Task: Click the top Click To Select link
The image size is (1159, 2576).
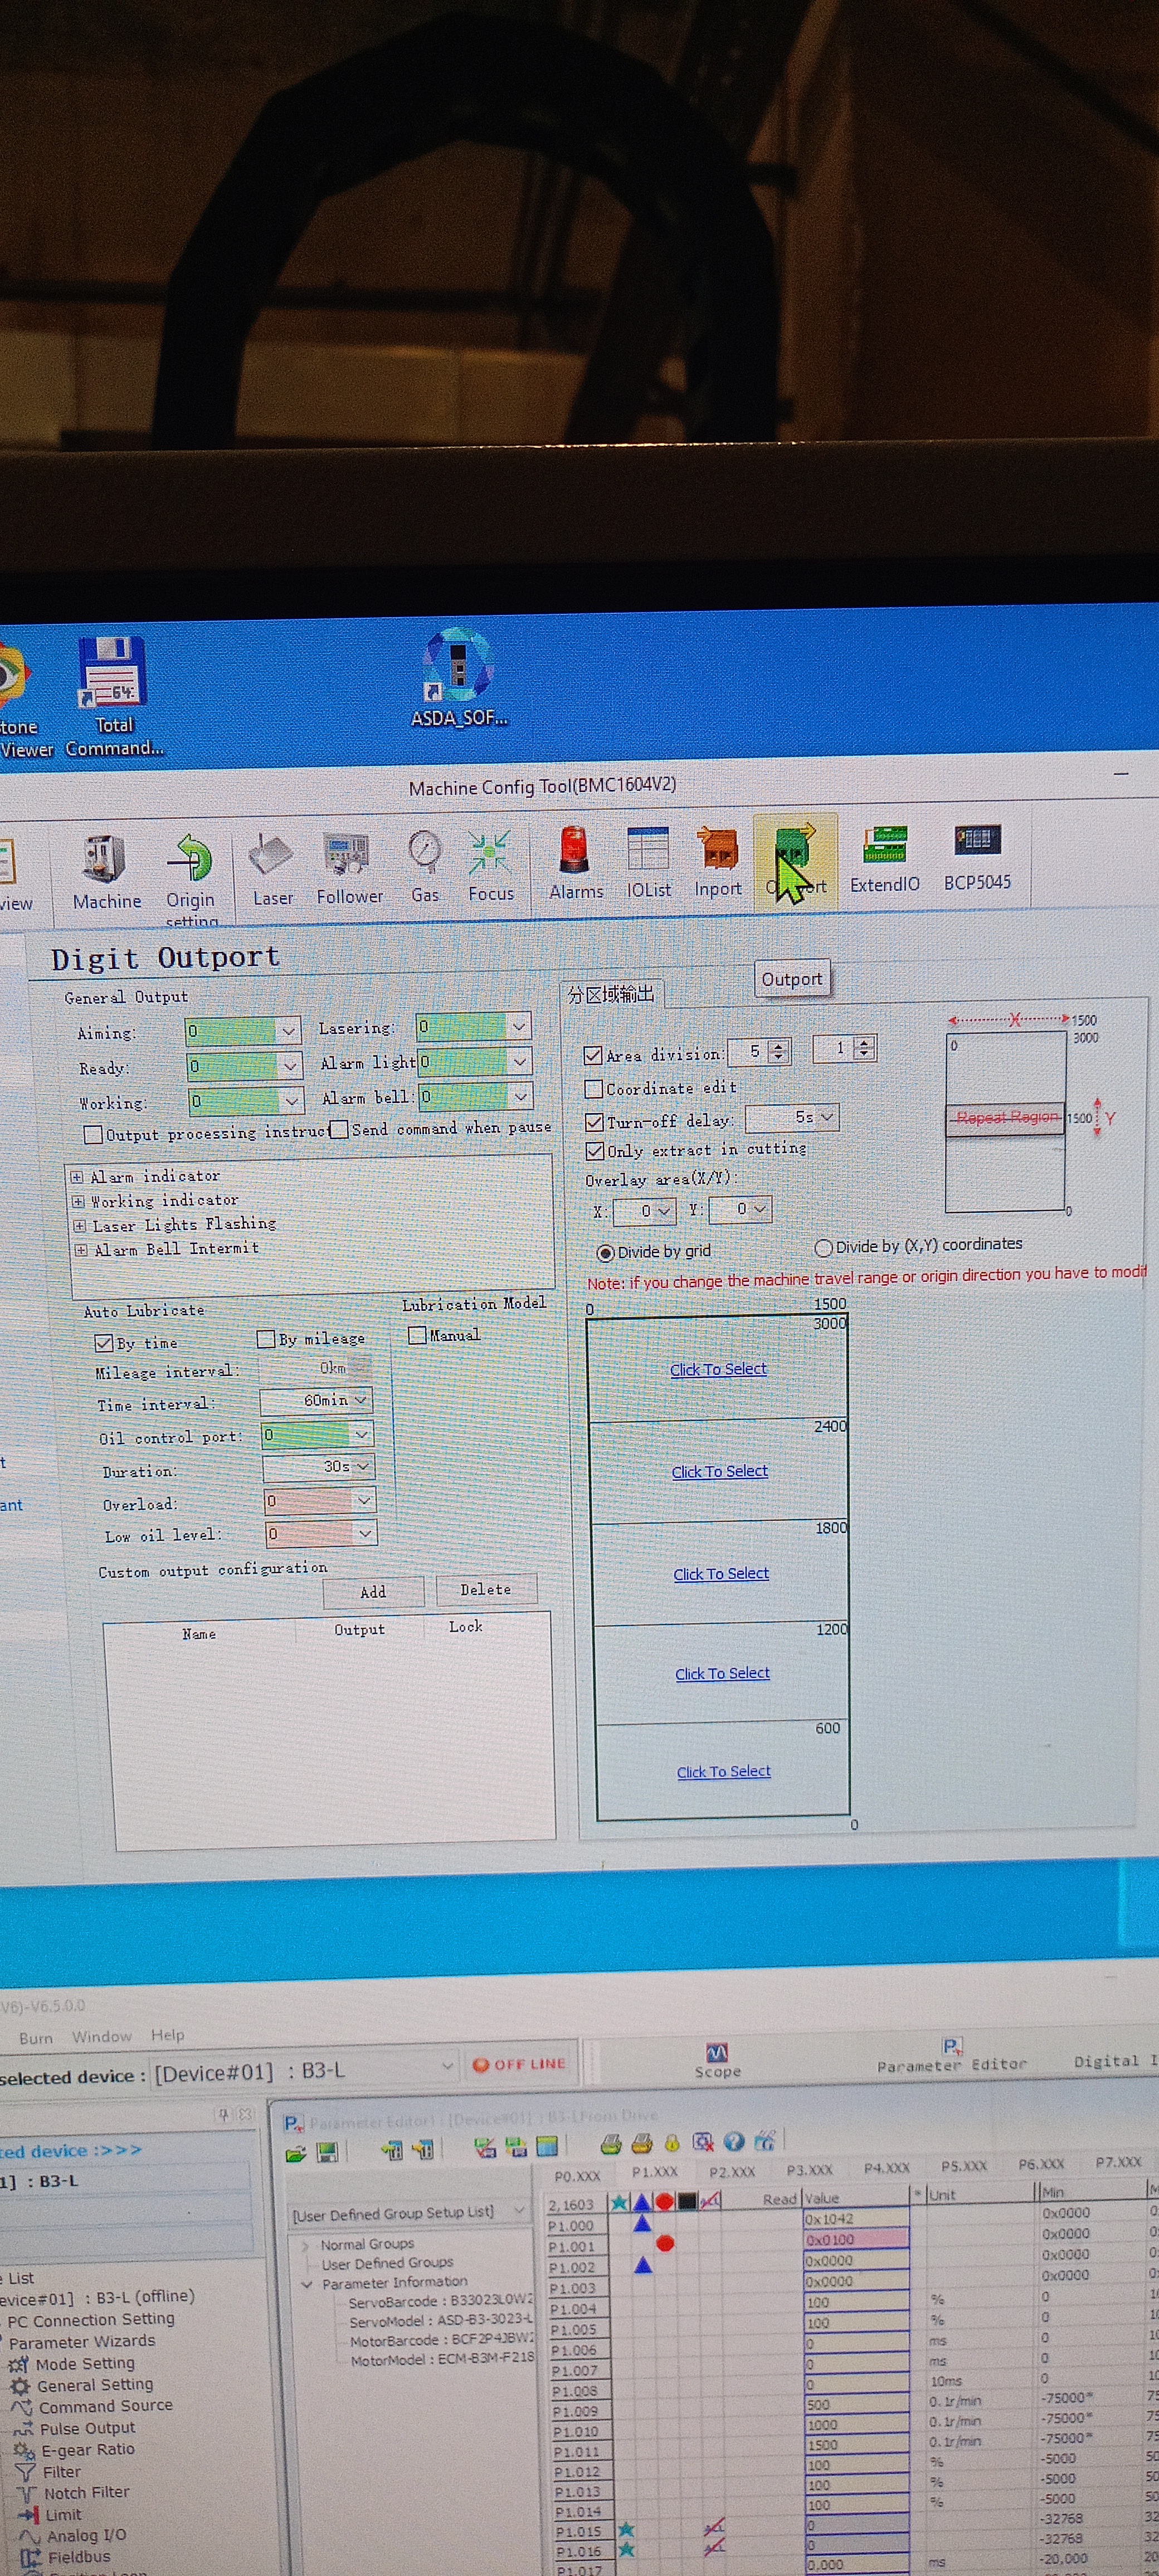Action: click(x=718, y=1369)
